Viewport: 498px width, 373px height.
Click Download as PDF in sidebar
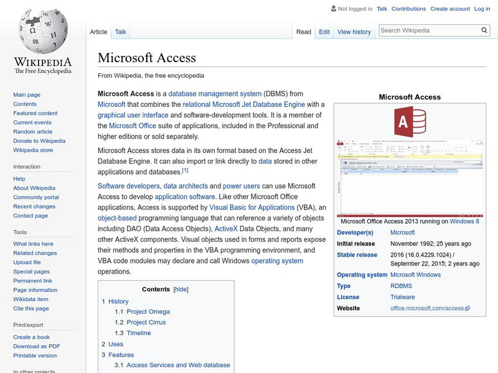37,346
